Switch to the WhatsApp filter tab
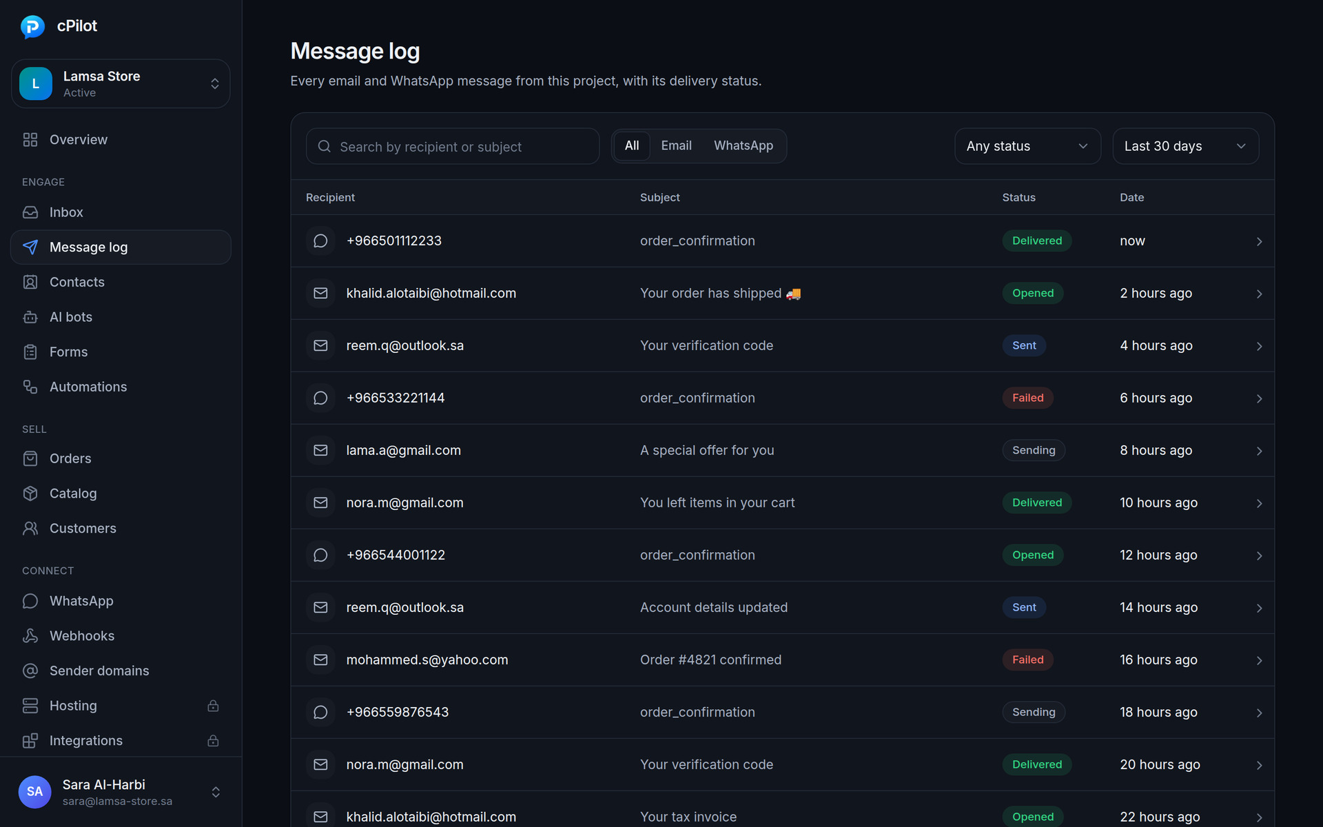This screenshot has height=827, width=1323. (x=743, y=145)
